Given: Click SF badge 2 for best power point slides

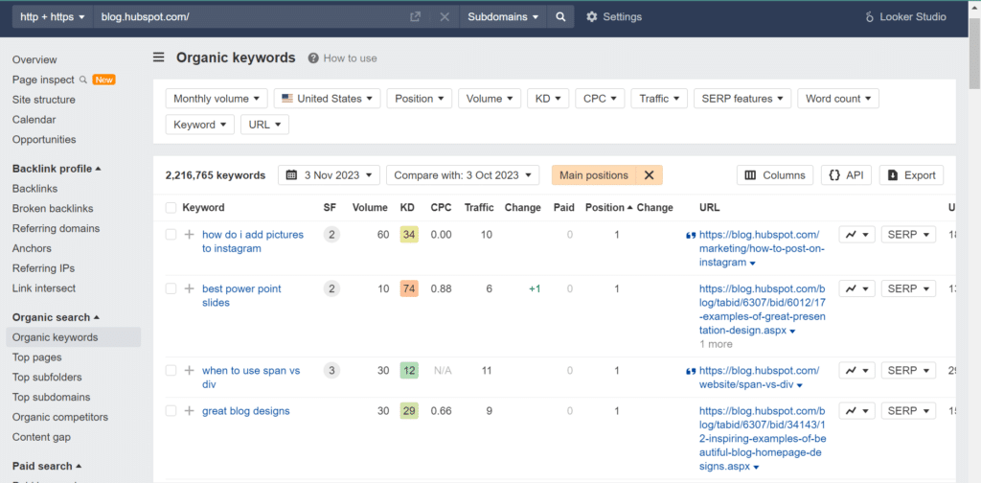Looking at the screenshot, I should point(331,288).
